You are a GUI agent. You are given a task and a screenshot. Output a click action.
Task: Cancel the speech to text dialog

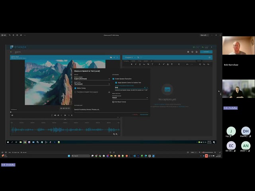click(135, 115)
